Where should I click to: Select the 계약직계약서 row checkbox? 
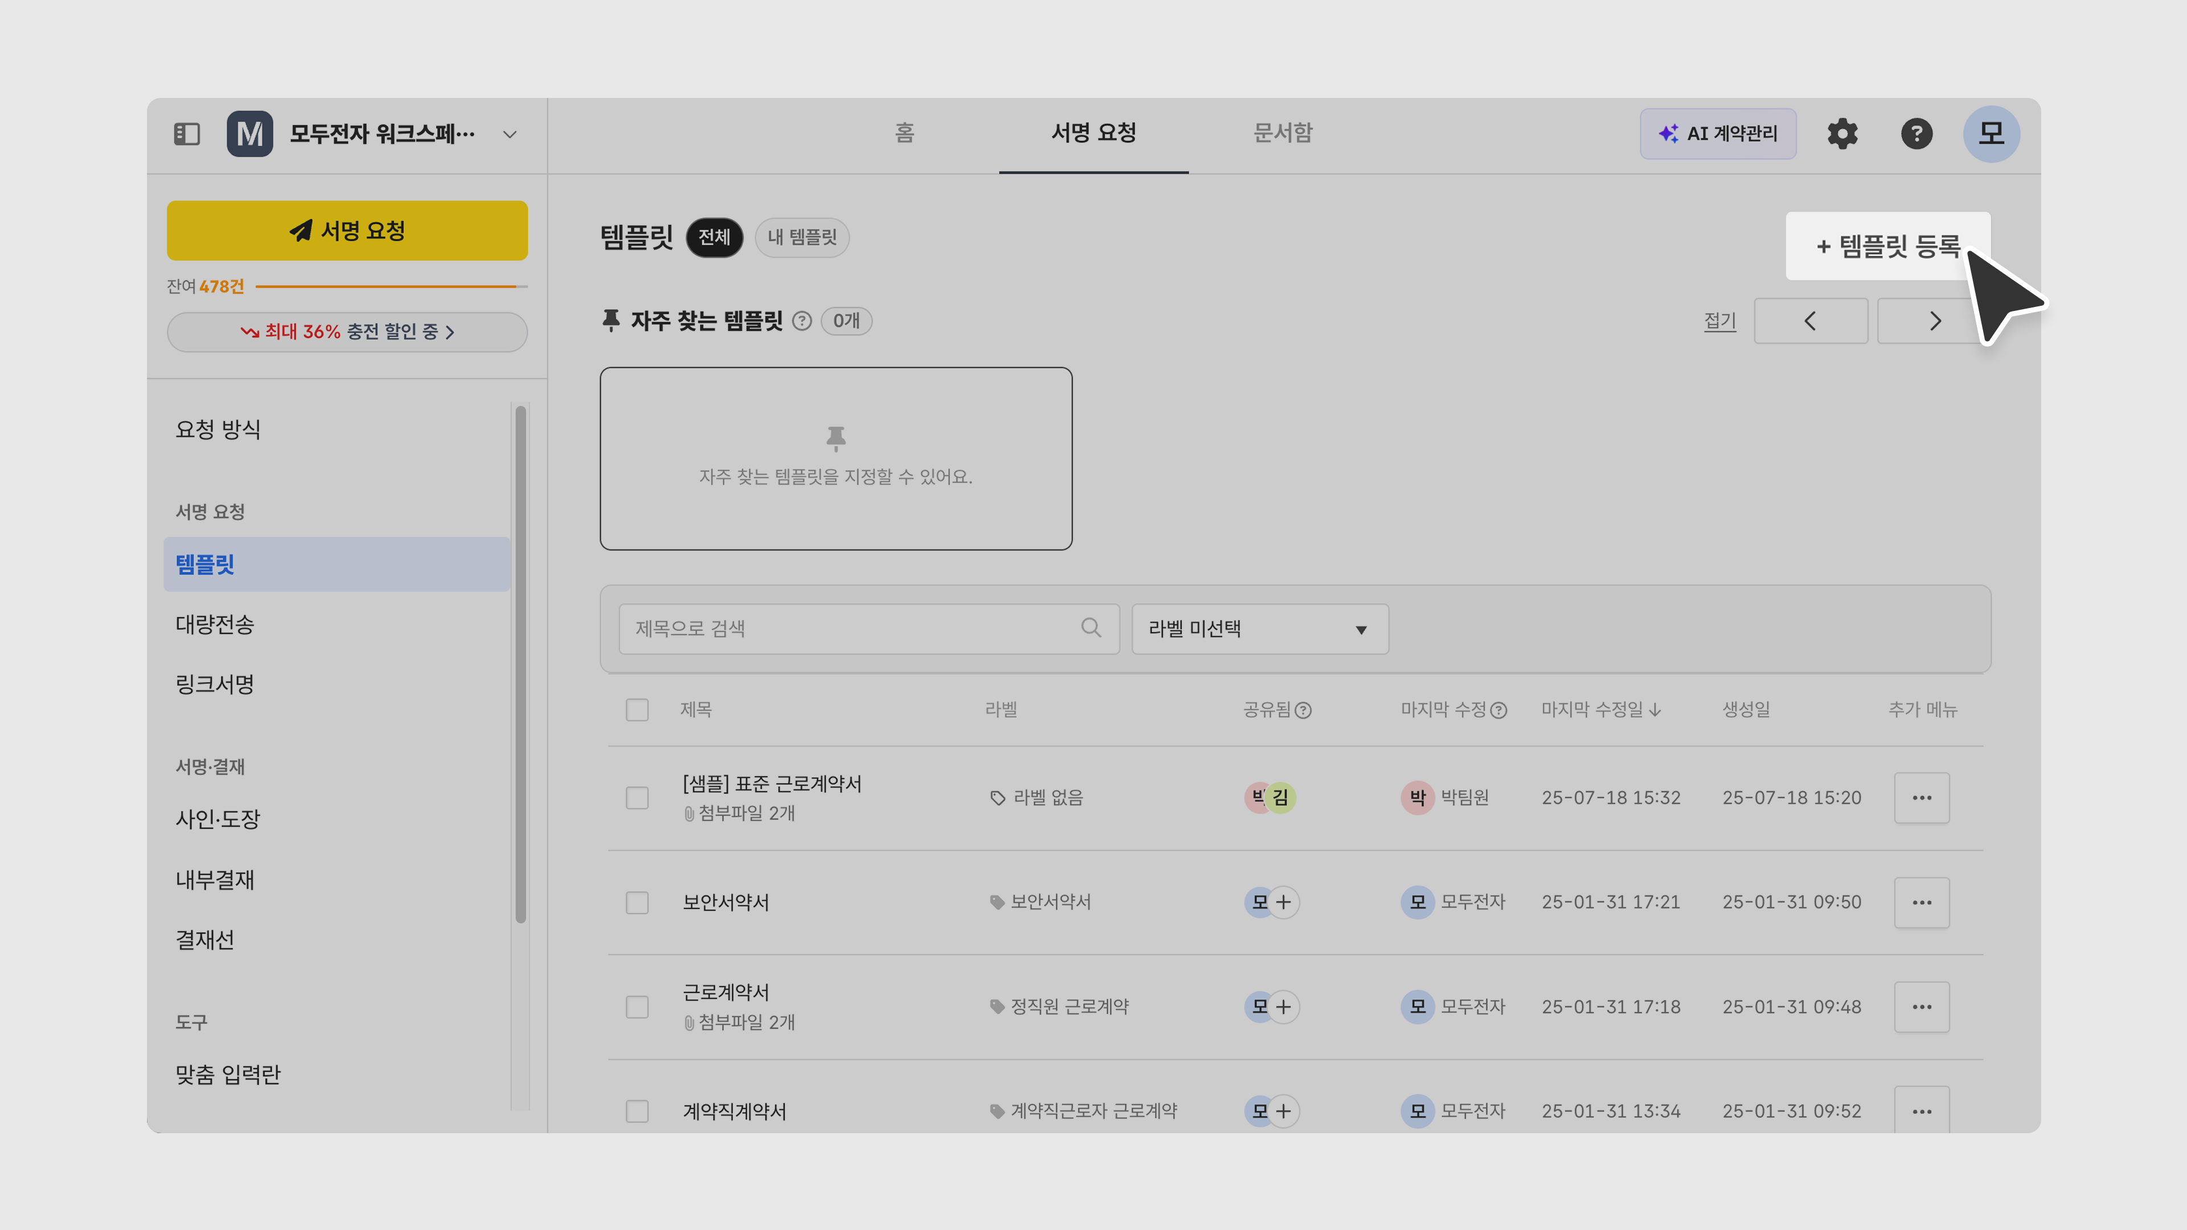(x=637, y=1111)
